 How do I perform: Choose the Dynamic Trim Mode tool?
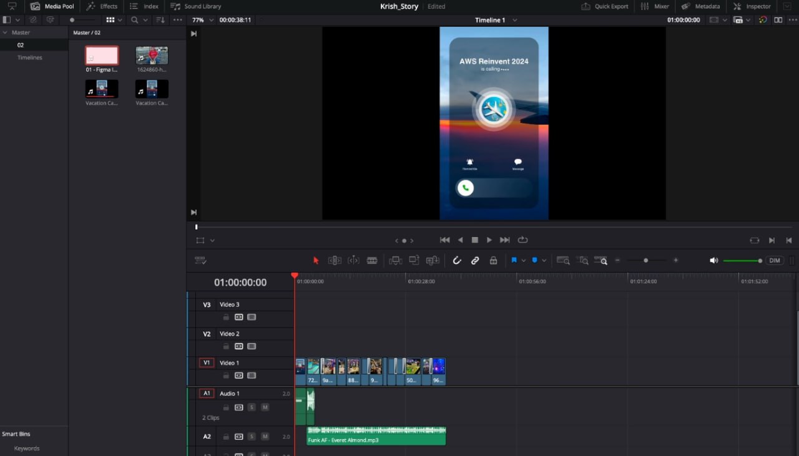tap(353, 260)
